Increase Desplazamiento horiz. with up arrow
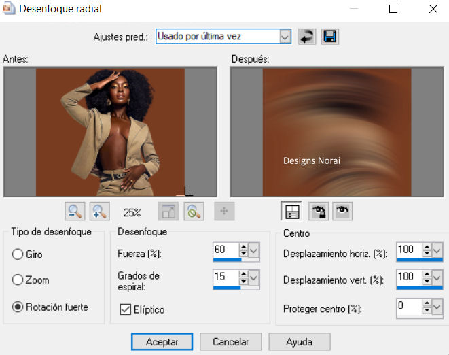449x355 pixels. (427, 247)
